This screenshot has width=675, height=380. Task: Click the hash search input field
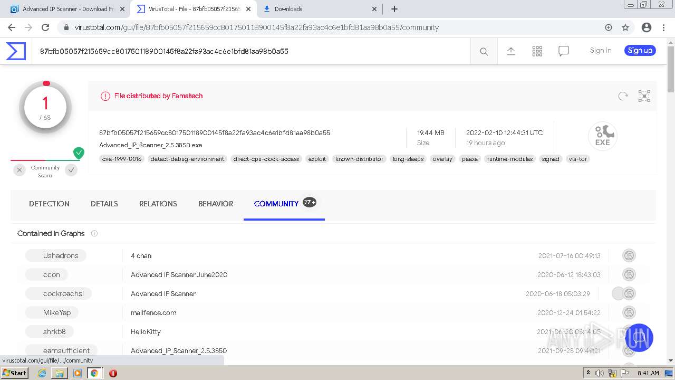[x=251, y=51]
